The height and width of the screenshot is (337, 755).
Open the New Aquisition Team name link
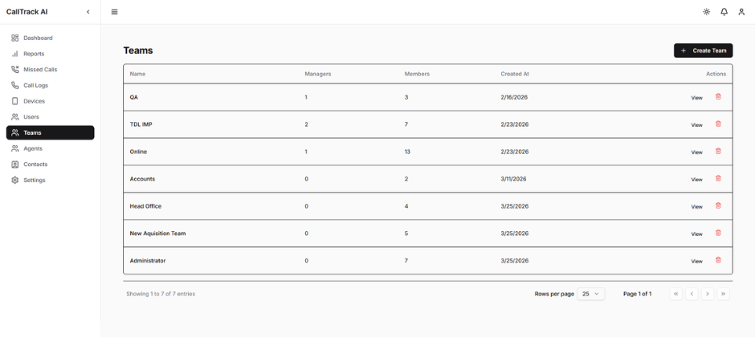(157, 233)
